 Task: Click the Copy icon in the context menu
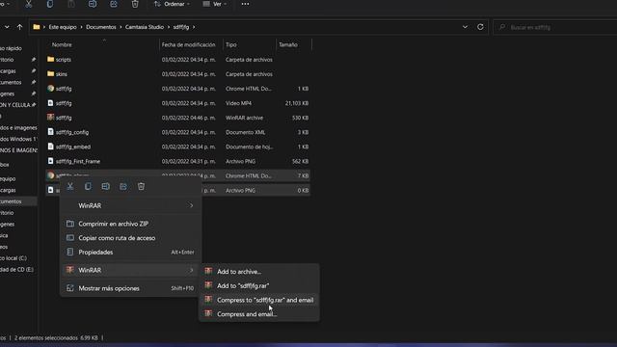(88, 186)
